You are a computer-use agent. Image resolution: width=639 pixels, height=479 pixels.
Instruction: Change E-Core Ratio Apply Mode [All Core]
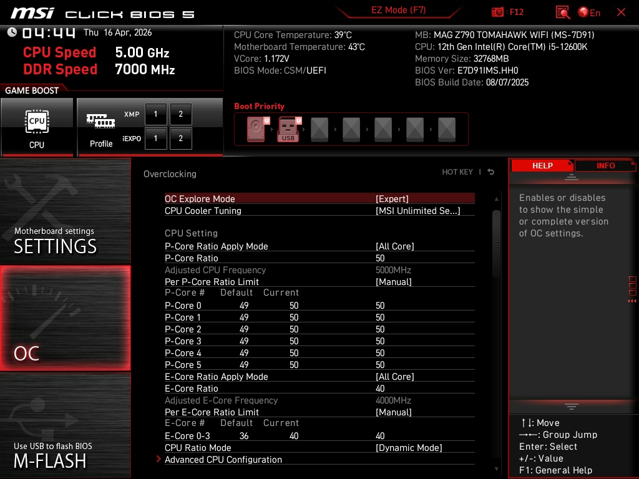tap(319, 376)
